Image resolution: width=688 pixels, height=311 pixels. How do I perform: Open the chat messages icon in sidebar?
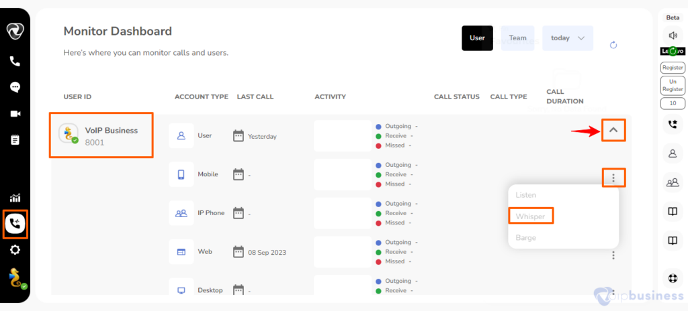pyautogui.click(x=15, y=87)
